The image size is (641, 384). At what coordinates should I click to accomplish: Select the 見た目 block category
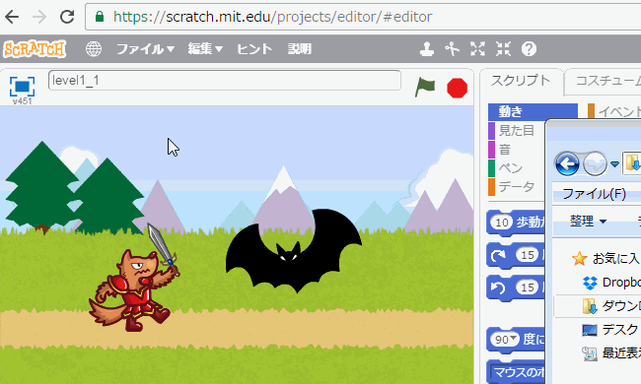(517, 131)
